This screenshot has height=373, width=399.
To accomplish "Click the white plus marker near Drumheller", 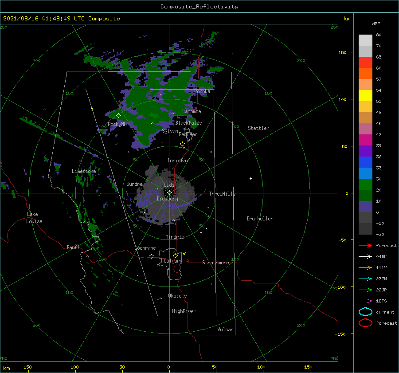I will (250, 178).
